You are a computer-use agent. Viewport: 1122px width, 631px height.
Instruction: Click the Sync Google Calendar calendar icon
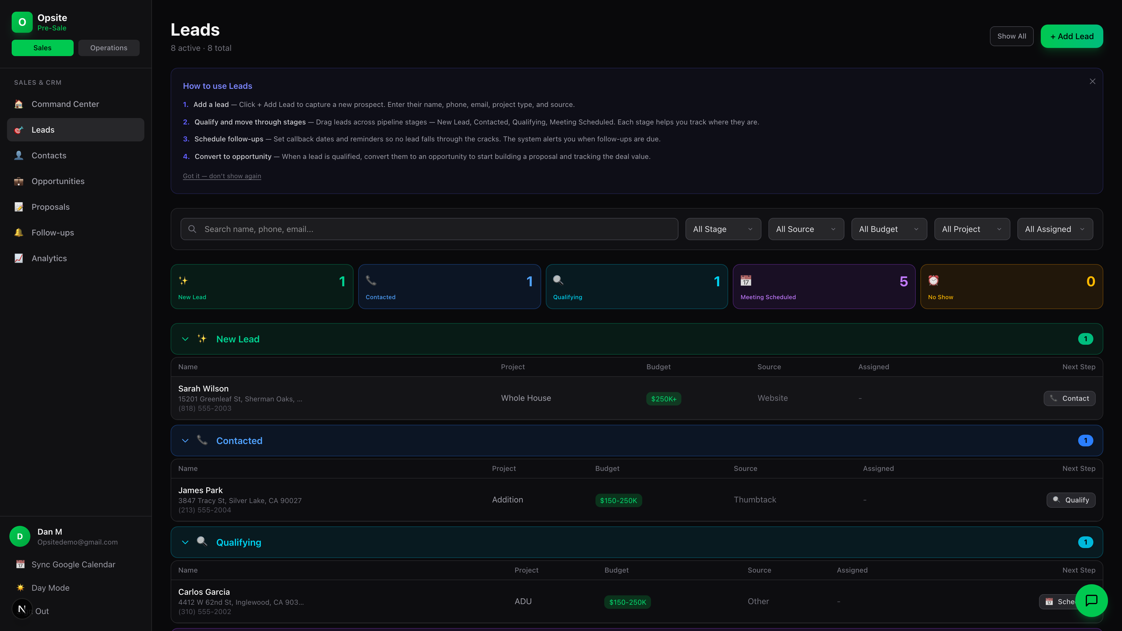coord(20,564)
